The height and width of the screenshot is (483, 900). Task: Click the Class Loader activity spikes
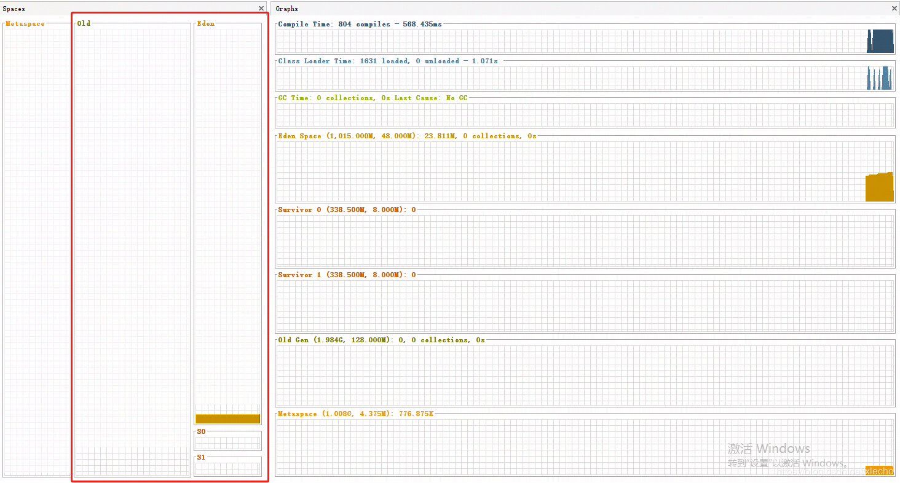[879, 78]
